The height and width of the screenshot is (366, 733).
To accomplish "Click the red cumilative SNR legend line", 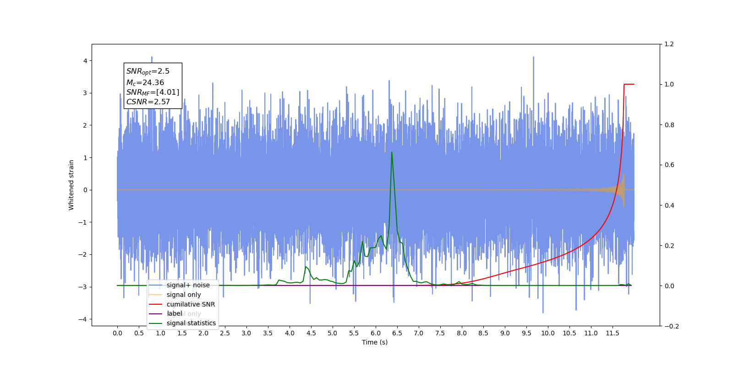I will point(156,304).
